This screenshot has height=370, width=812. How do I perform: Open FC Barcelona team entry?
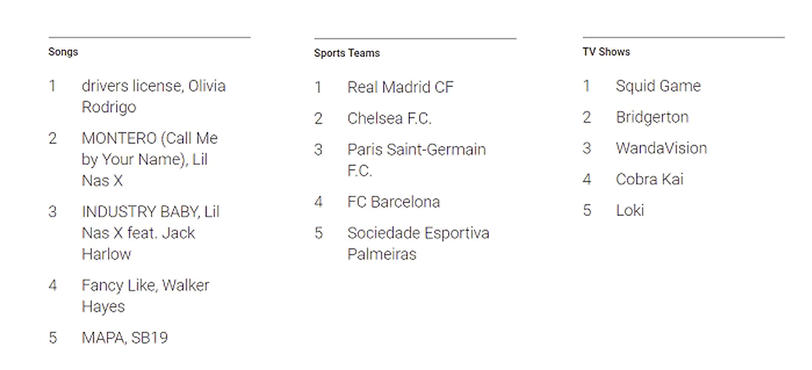pos(394,202)
